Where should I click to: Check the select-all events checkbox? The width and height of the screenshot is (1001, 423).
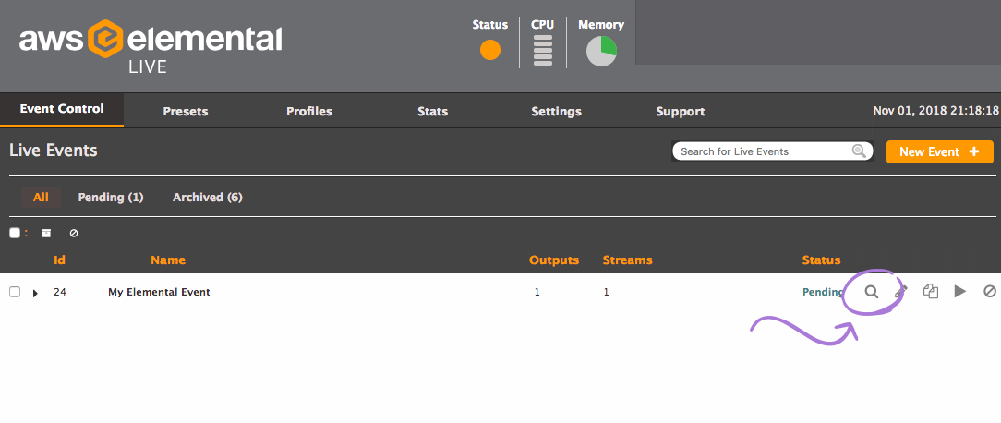[15, 234]
